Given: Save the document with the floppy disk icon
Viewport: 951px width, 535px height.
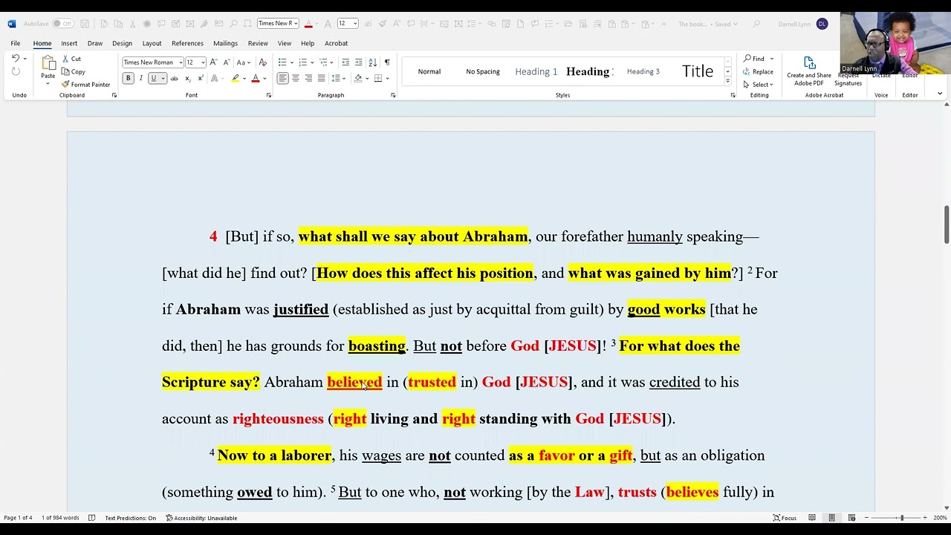Looking at the screenshot, I should point(85,24).
